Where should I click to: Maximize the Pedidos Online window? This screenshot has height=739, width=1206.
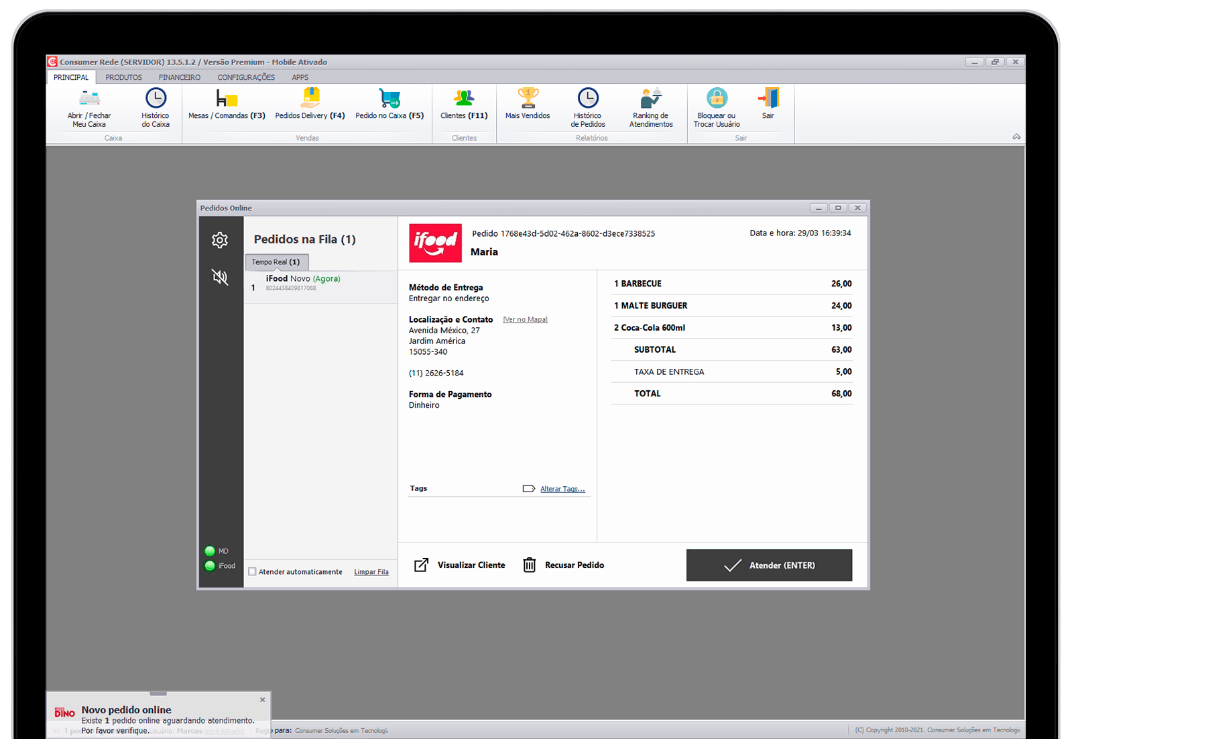pyautogui.click(x=838, y=208)
